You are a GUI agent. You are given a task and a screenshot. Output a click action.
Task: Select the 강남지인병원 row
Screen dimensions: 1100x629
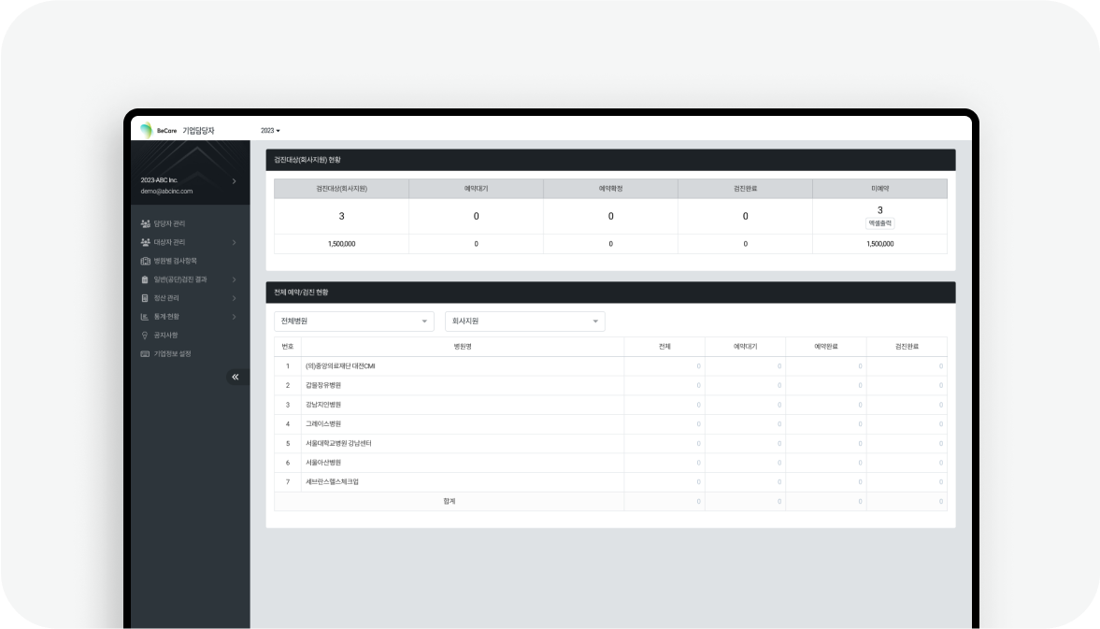610,405
